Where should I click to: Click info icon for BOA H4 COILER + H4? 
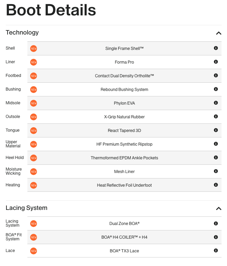coord(216,237)
